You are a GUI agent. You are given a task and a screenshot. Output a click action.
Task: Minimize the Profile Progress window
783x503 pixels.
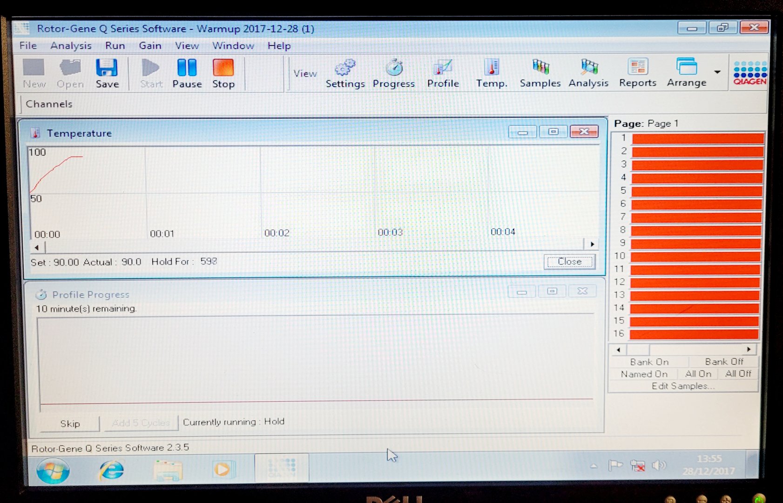[x=521, y=292]
